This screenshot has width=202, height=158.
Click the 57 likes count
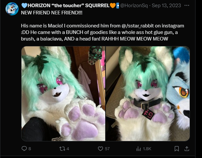(107, 149)
